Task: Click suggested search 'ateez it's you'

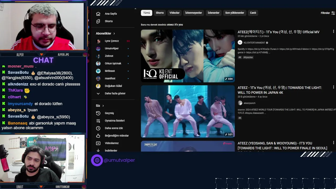Action: [175, 25]
